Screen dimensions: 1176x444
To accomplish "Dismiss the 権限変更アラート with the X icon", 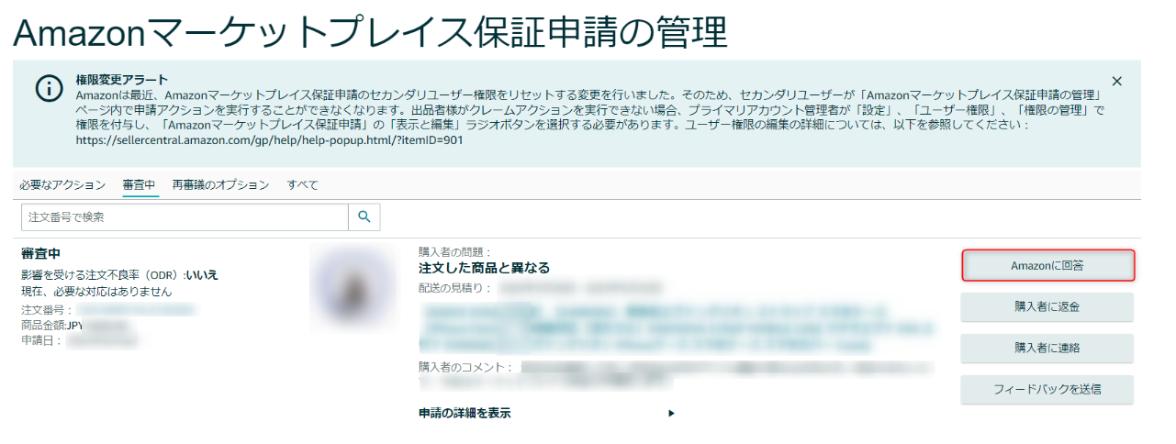I will pos(1116,81).
